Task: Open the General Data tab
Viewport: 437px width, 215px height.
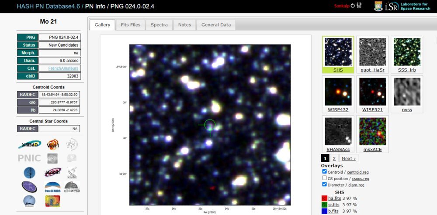Action: point(216,25)
